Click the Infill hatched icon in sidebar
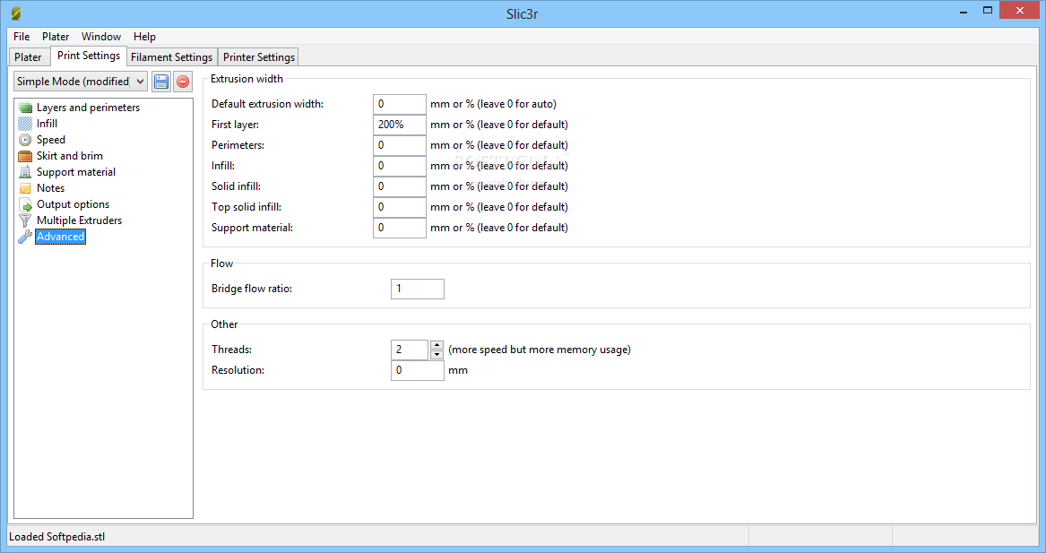 pyautogui.click(x=25, y=124)
